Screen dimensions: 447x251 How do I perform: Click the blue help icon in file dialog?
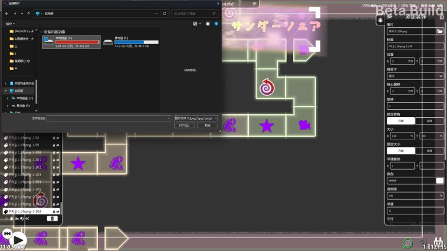pyautogui.click(x=216, y=24)
